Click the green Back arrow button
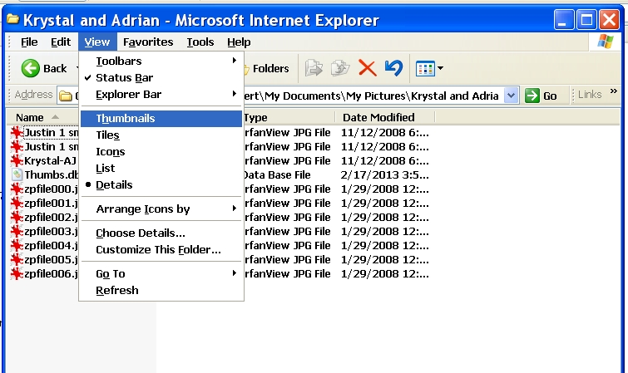 pyautogui.click(x=31, y=68)
